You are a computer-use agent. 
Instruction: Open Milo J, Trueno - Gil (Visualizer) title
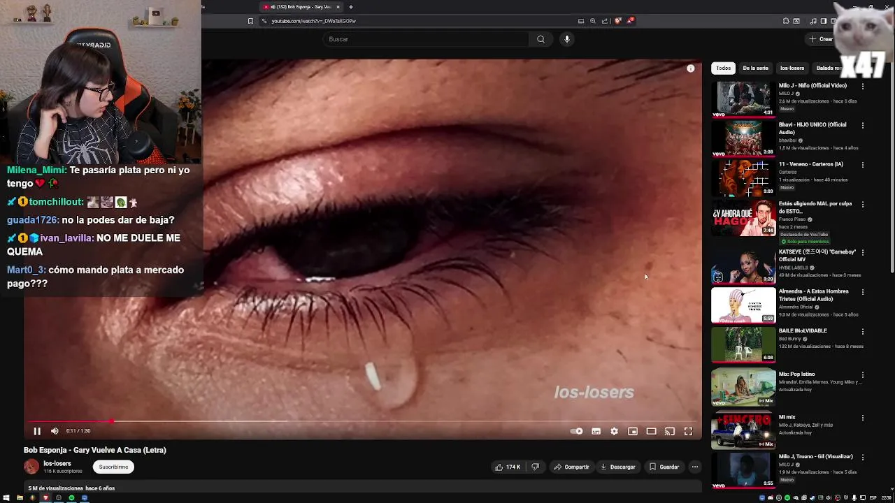click(815, 456)
